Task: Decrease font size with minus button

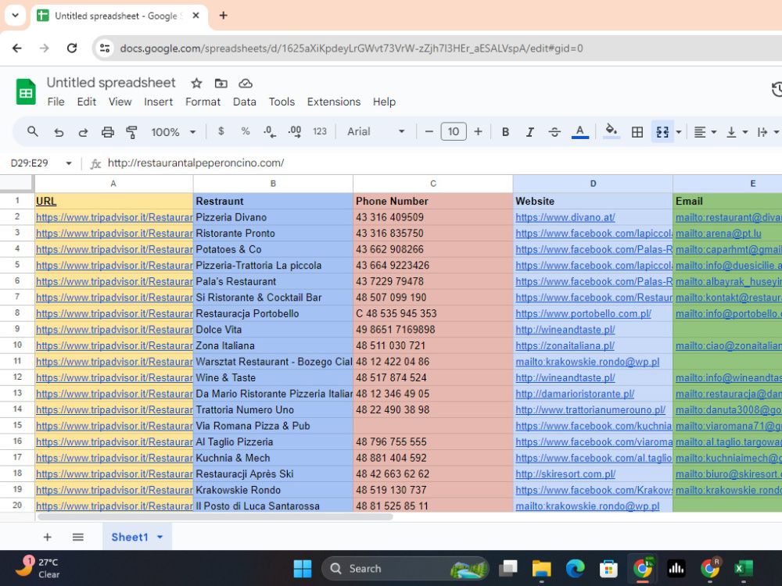Action: tap(429, 131)
